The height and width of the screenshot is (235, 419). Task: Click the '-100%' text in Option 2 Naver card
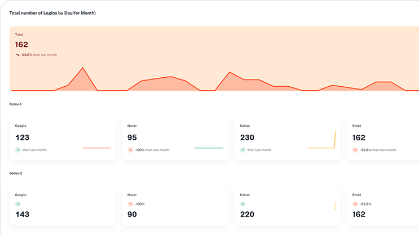140,204
